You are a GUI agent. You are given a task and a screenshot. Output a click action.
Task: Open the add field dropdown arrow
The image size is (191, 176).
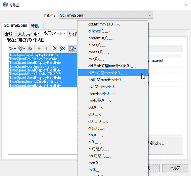click(15, 49)
